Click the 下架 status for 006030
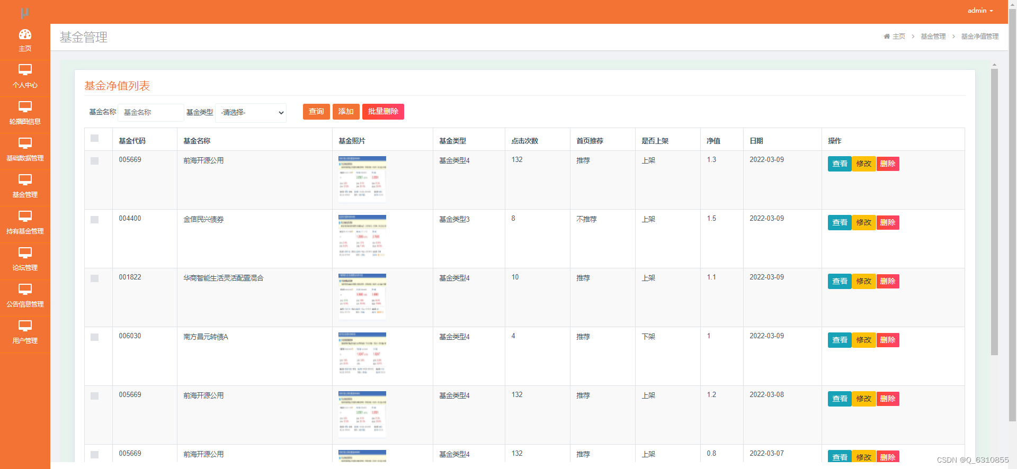The height and width of the screenshot is (469, 1017). [x=648, y=337]
